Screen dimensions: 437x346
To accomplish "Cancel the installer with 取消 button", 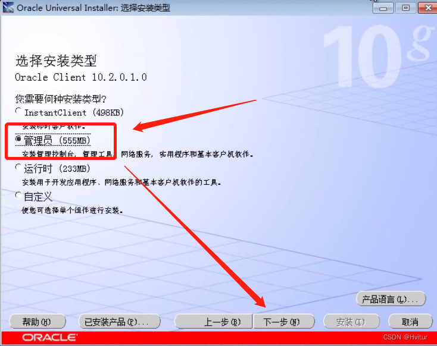I will [x=410, y=322].
